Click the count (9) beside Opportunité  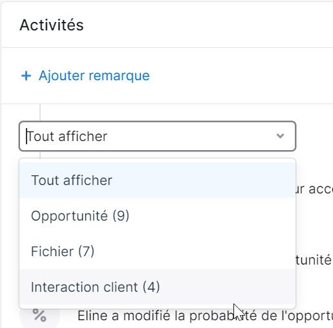[x=121, y=215]
